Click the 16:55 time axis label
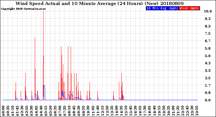Viewport: 216px width, 117px height. click(140, 111)
